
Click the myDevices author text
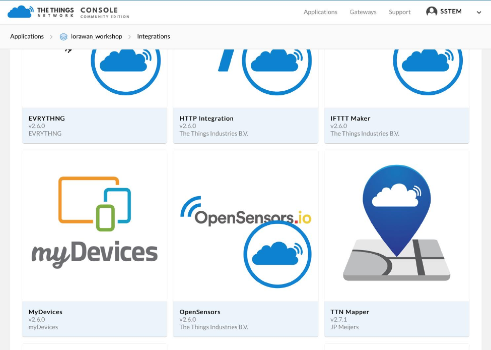tap(43, 327)
